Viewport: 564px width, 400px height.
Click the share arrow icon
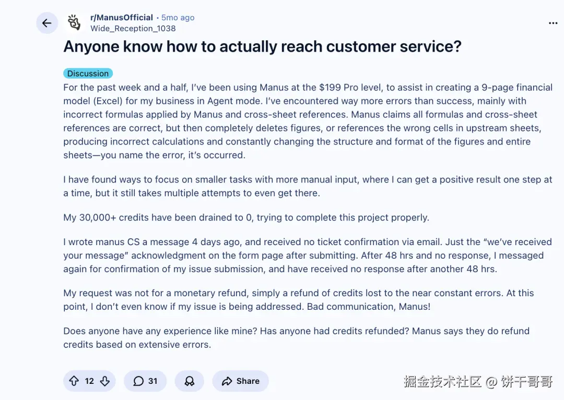[x=227, y=381]
